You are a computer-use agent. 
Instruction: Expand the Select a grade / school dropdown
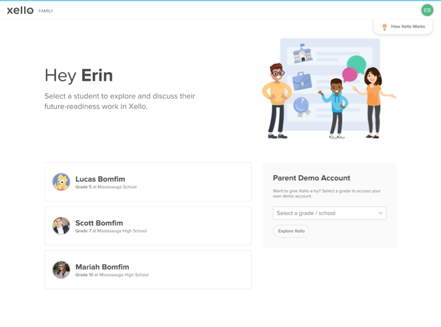coord(329,213)
